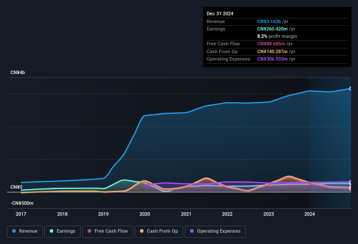Screen dimensions: 358x244
Task: Click the Revenue data point at chart end
Action: (351, 88)
